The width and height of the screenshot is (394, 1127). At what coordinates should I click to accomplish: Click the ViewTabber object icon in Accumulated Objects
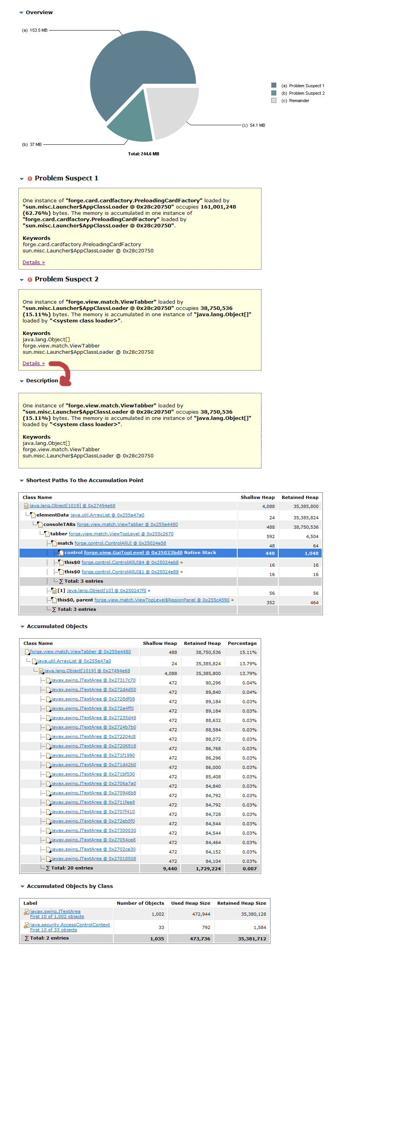pyautogui.click(x=27, y=652)
